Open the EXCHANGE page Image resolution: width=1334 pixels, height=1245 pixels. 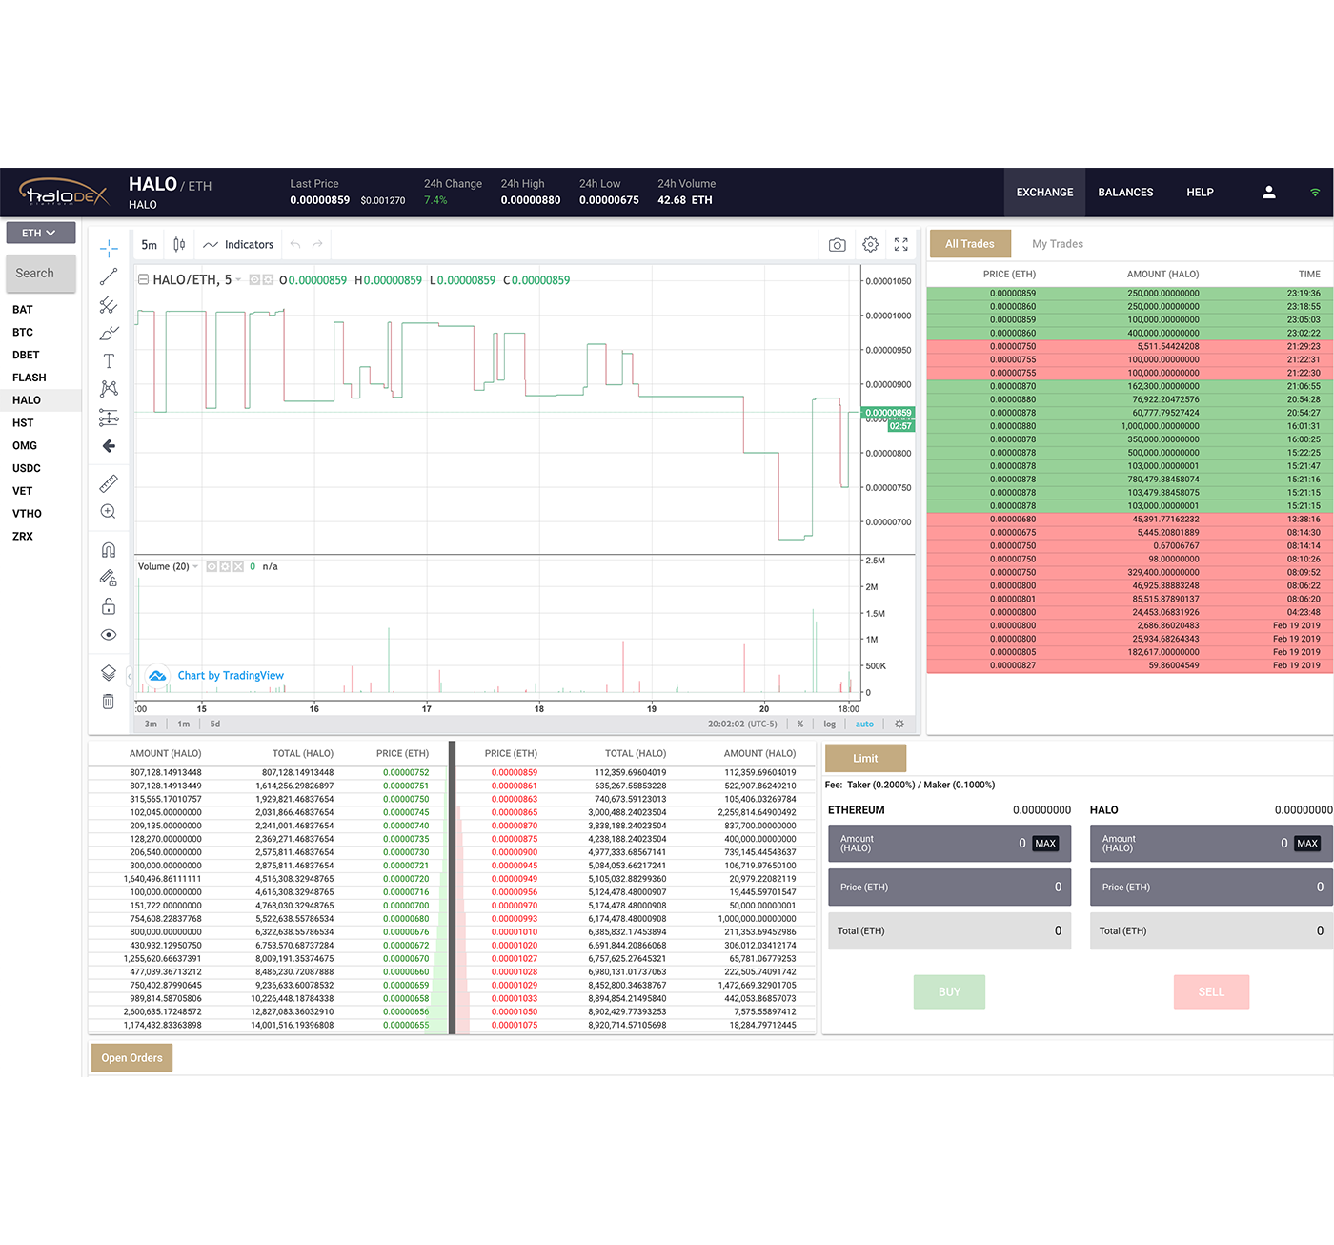pos(1044,193)
